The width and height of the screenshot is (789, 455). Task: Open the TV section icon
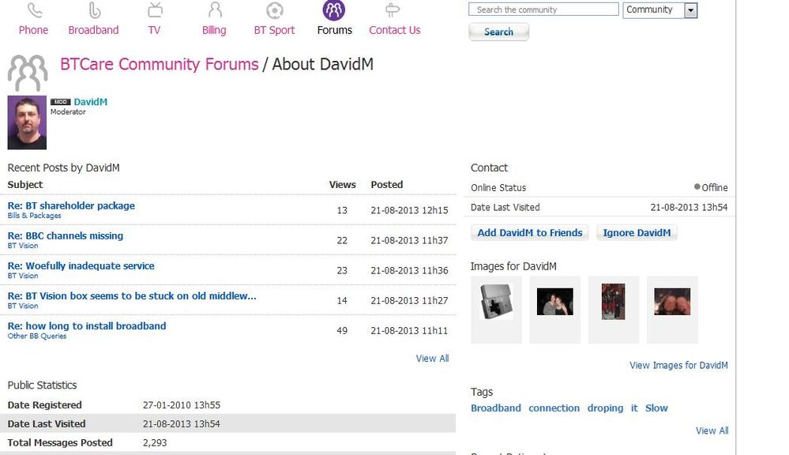pos(155,10)
